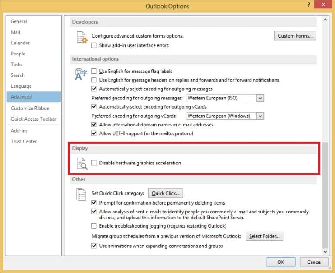Uncheck Automatically select encoding for outgoing vCards
Viewport: 335px width, 273px height.
click(x=94, y=106)
